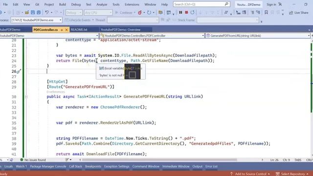Switch to YoutubePDFDemo: Overview tab
This screenshot has height=176, width=313.
(120, 30)
